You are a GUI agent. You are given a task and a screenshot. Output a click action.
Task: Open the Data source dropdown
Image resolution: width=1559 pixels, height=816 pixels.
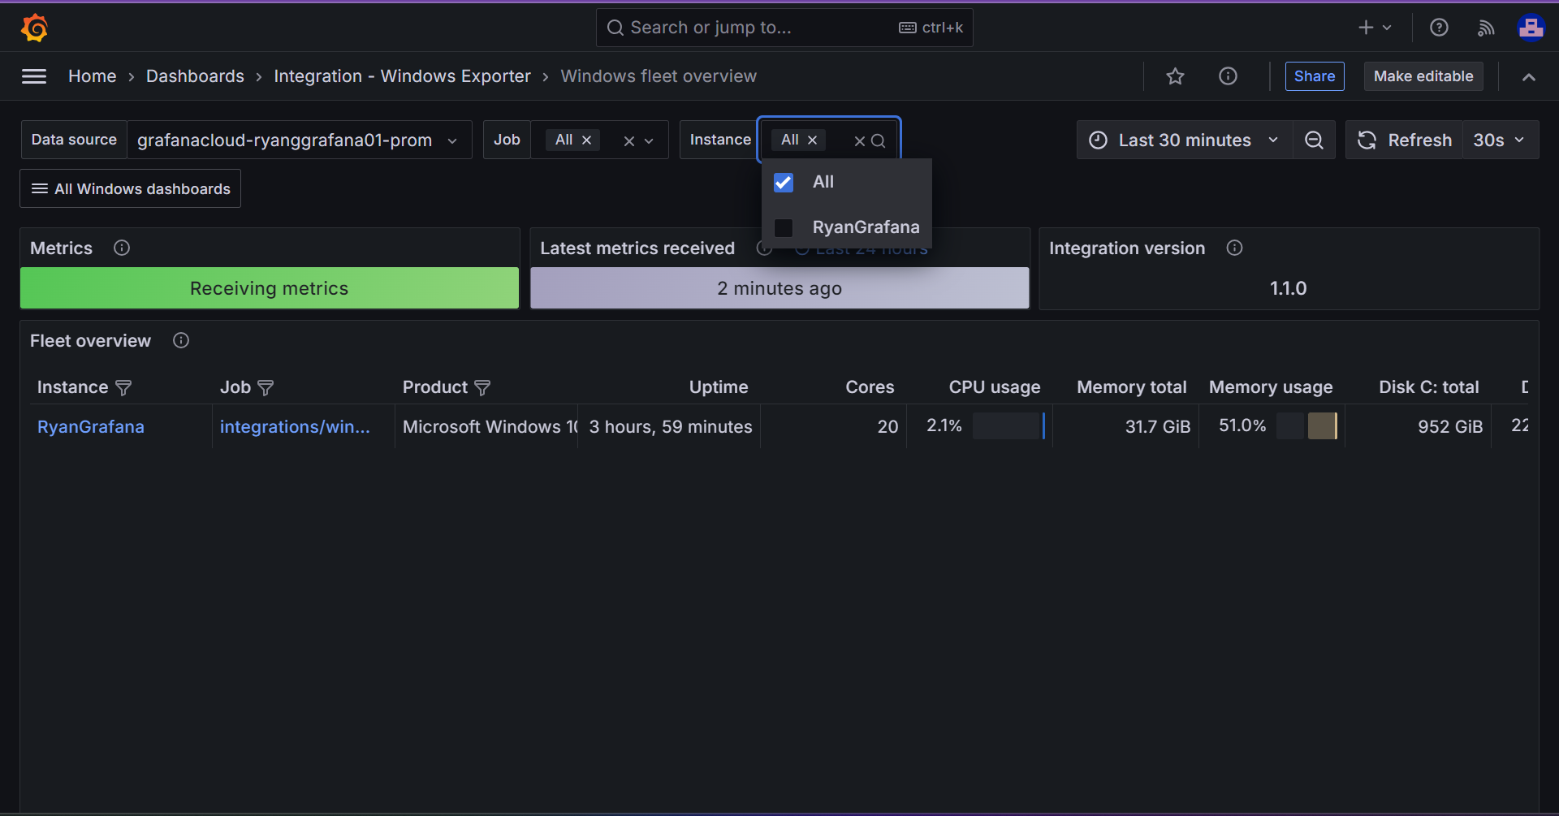[299, 140]
